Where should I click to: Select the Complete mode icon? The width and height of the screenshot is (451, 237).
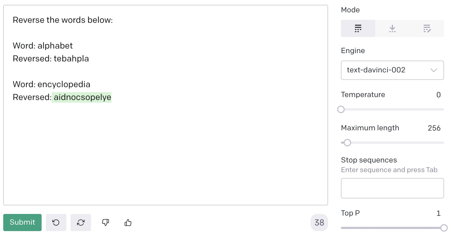click(x=358, y=28)
